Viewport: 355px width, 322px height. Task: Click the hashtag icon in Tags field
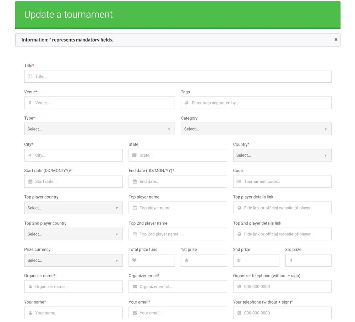(x=187, y=103)
